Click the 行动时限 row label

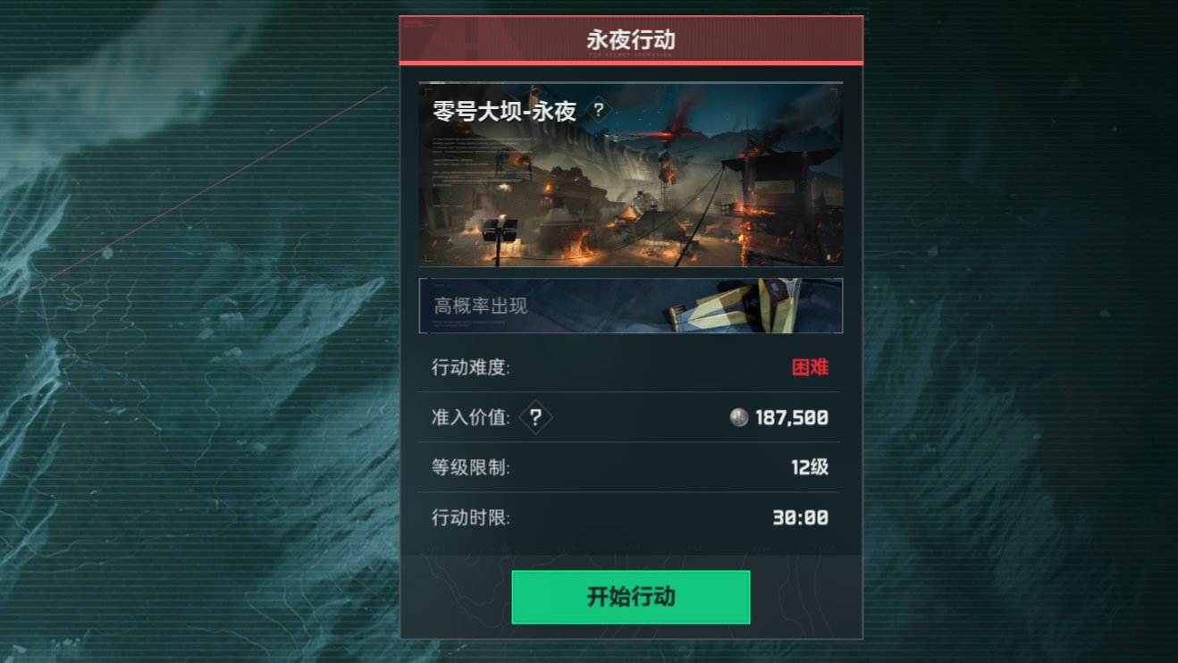(471, 517)
